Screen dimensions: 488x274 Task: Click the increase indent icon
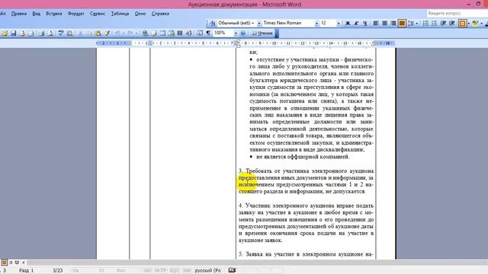click(x=452, y=24)
